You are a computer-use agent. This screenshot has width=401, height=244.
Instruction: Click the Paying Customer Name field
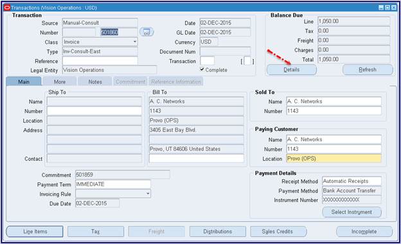[334, 139]
